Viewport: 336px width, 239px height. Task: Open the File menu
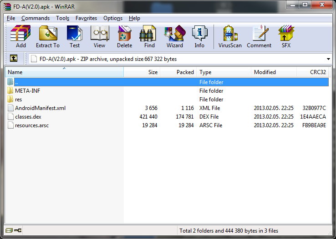(11, 18)
